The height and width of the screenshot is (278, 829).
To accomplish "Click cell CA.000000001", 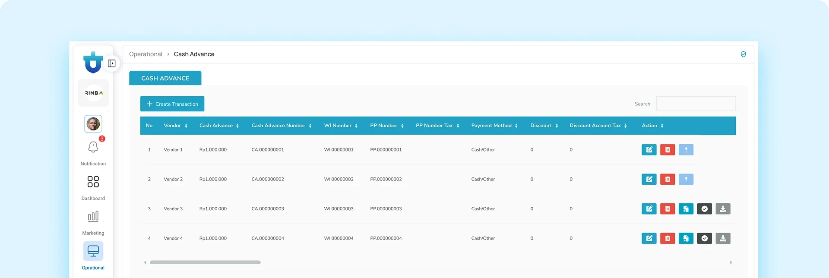I will 268,150.
